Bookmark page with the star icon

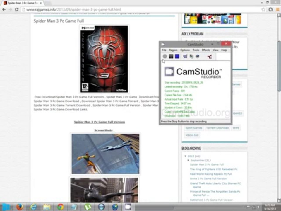coord(263,9)
